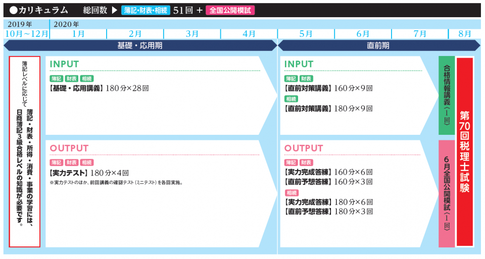Viewport: 485px width, 259px height.
Task: Click the 【基礎・応用講義】 180分×28回 text
Action: pos(99,88)
